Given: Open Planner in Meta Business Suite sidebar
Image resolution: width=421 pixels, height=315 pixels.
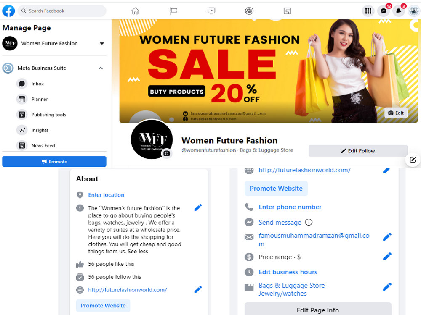Looking at the screenshot, I should [x=38, y=99].
